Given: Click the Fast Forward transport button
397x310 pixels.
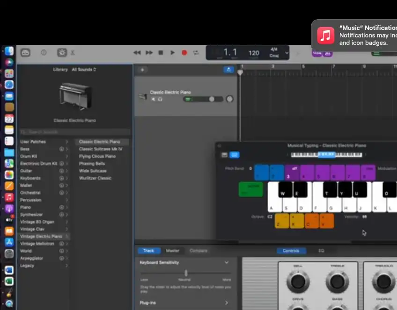Looking at the screenshot, I should pos(149,52).
